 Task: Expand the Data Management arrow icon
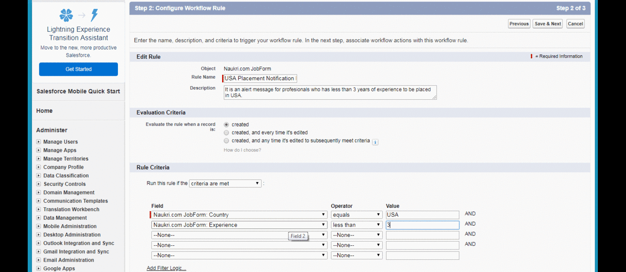coord(39,218)
